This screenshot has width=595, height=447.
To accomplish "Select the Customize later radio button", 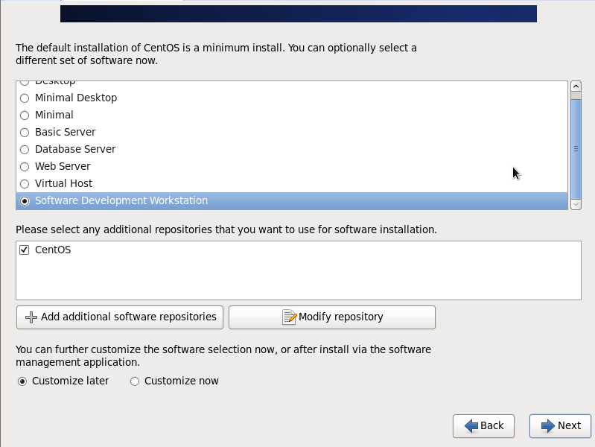I will (22, 381).
